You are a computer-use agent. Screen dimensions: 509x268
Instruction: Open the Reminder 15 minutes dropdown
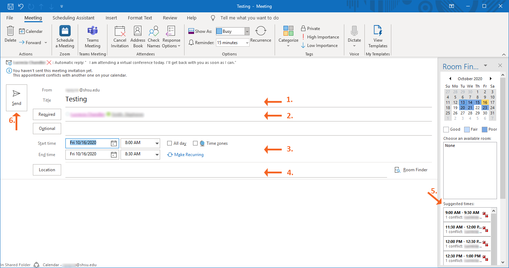coord(247,43)
